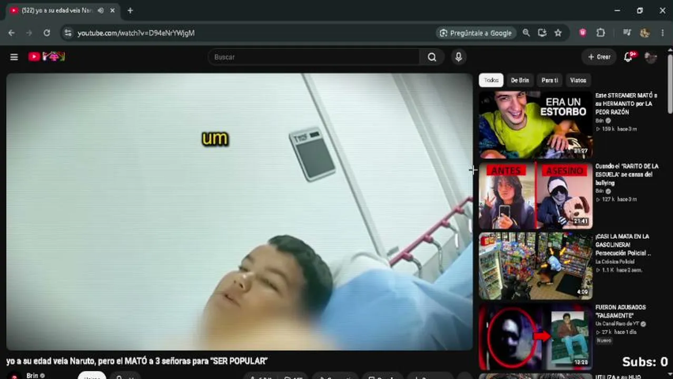Click Pregúntale a Google button
The width and height of the screenshot is (673, 379).
(476, 33)
